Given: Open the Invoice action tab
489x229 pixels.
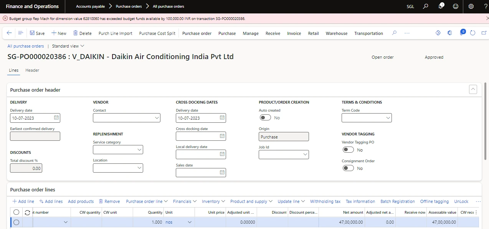Looking at the screenshot, I should point(294,33).
